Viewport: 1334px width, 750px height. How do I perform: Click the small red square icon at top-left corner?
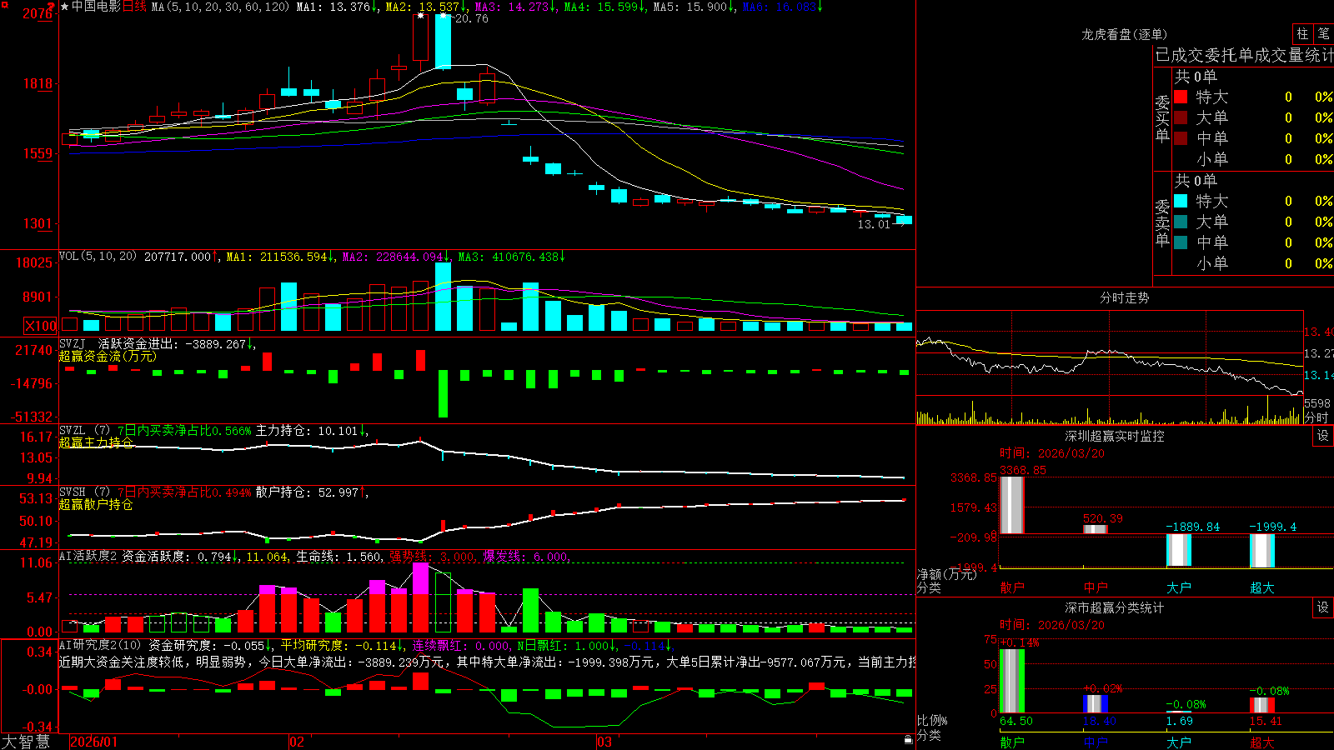(5, 5)
